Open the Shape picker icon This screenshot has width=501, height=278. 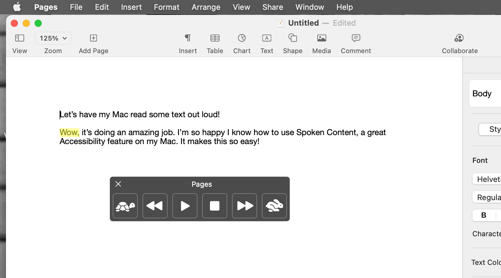[292, 38]
